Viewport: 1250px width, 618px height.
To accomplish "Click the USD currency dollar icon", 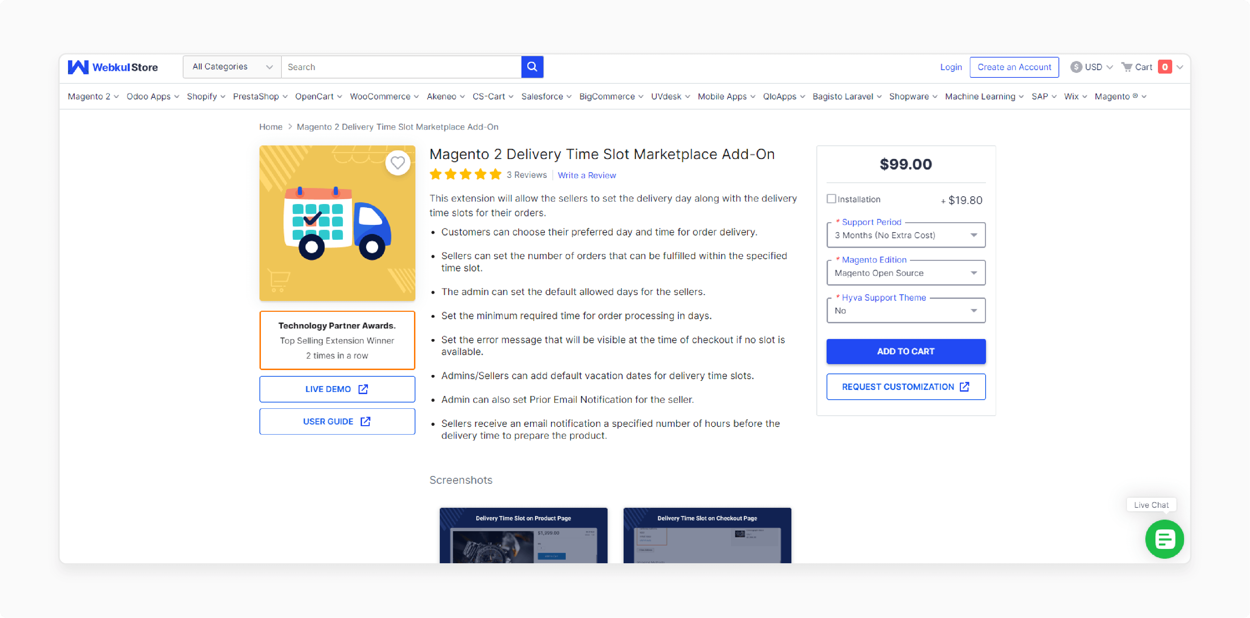I will click(x=1076, y=67).
